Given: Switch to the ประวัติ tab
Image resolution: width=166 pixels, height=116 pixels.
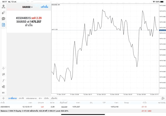Looking at the screenshot, I should tap(21, 98).
